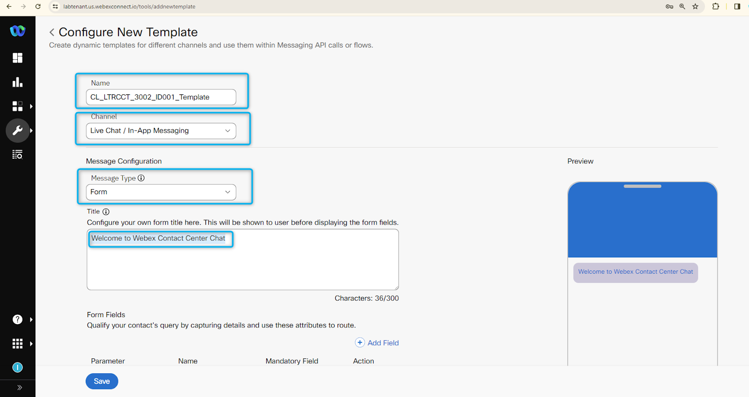Expand the sidebar with double chevron
This screenshot has width=749, height=397.
tap(19, 387)
